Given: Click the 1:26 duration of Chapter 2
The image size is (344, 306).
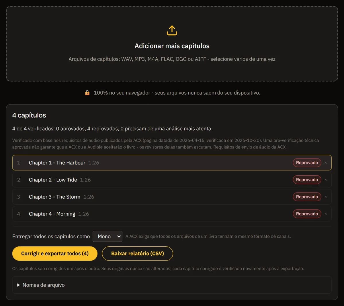Looking at the screenshot, I should tap(85, 180).
